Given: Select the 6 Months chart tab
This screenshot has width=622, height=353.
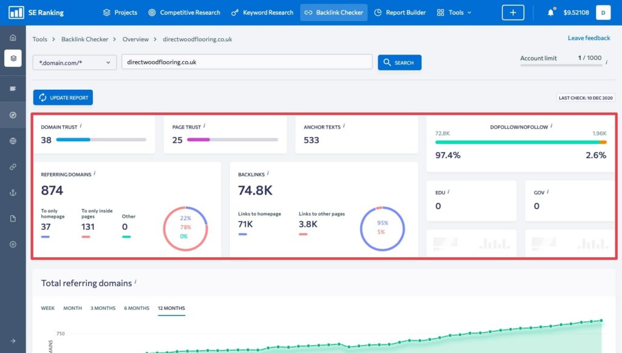Looking at the screenshot, I should click(x=137, y=308).
